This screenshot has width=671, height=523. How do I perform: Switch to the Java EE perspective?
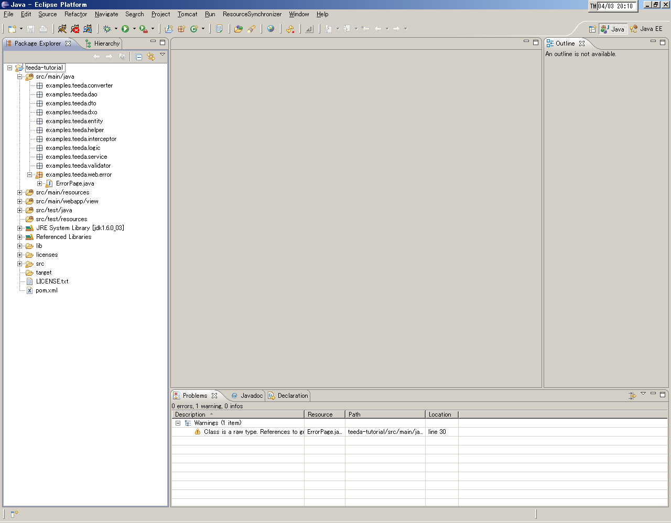pyautogui.click(x=647, y=29)
